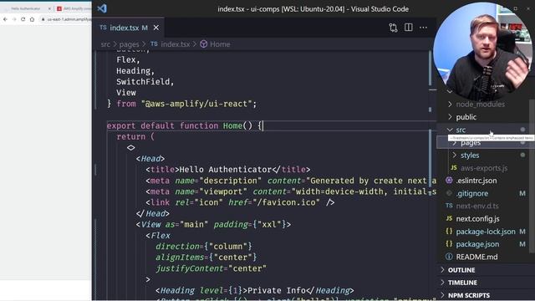Click the TS icon beside next-env.d.ts
The image size is (535, 301).
[449, 206]
